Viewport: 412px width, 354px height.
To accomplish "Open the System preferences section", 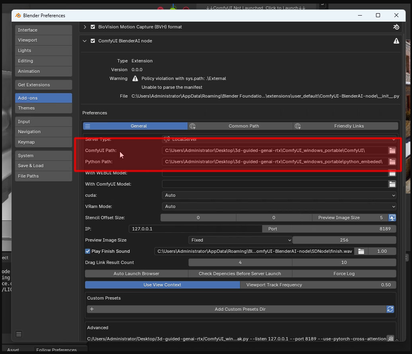I will tap(43, 156).
